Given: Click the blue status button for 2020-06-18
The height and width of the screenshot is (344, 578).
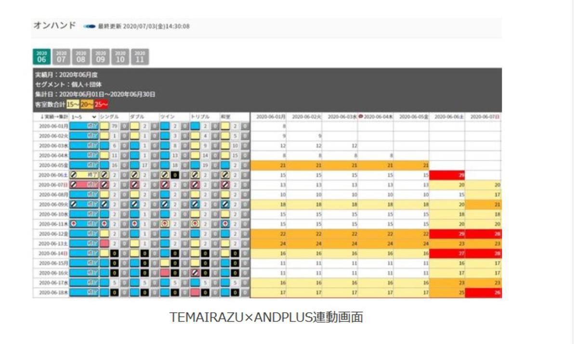Looking at the screenshot, I should tap(84, 292).
